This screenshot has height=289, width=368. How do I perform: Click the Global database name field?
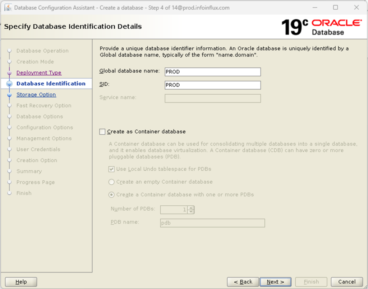(212, 72)
